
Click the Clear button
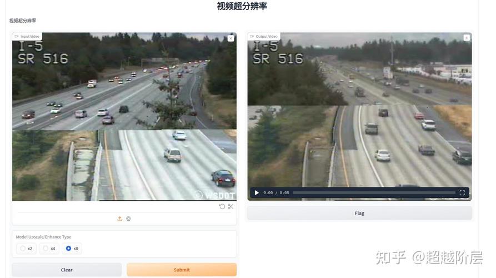click(x=67, y=270)
